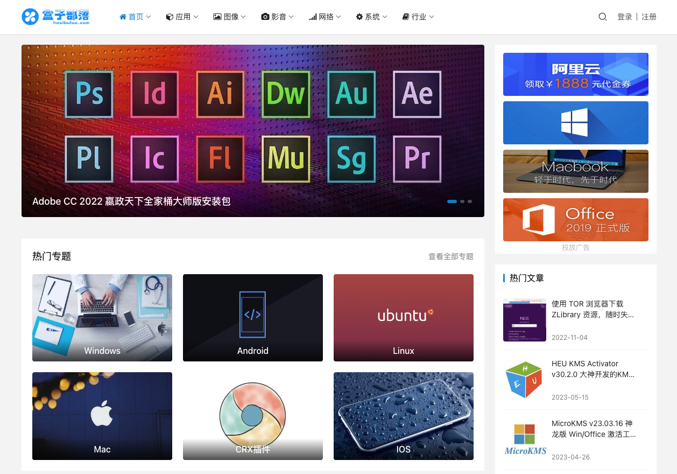The height and width of the screenshot is (474, 677).
Task: Open the Macbook ad banner
Action: tap(576, 171)
